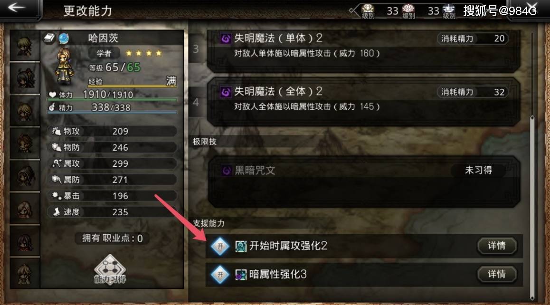Select the first character portrait in sidebar
This screenshot has width=550, height=305.
tap(25, 46)
